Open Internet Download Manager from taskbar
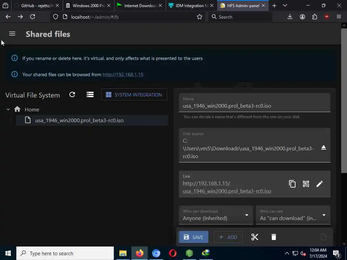 pyautogui.click(x=206, y=253)
